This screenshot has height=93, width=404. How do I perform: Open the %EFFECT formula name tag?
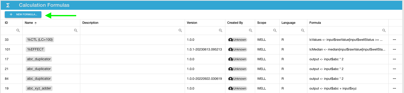35,49
